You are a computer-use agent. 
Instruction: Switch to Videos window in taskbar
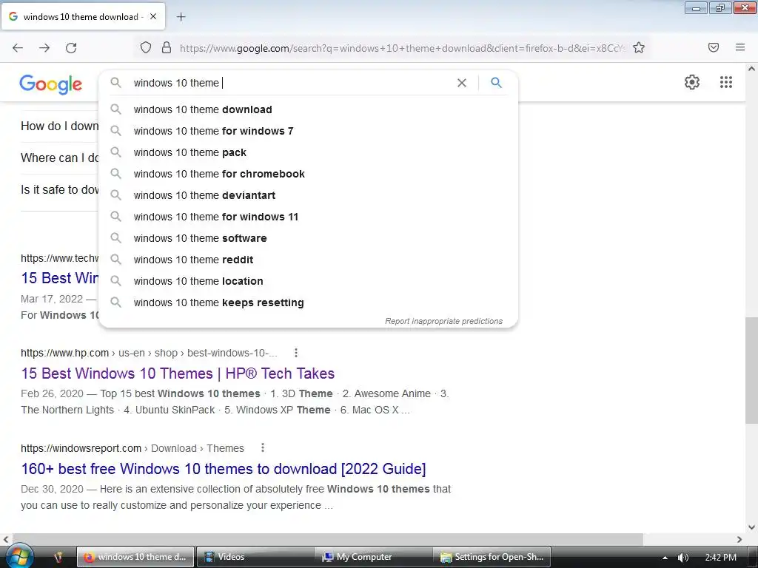(255, 557)
